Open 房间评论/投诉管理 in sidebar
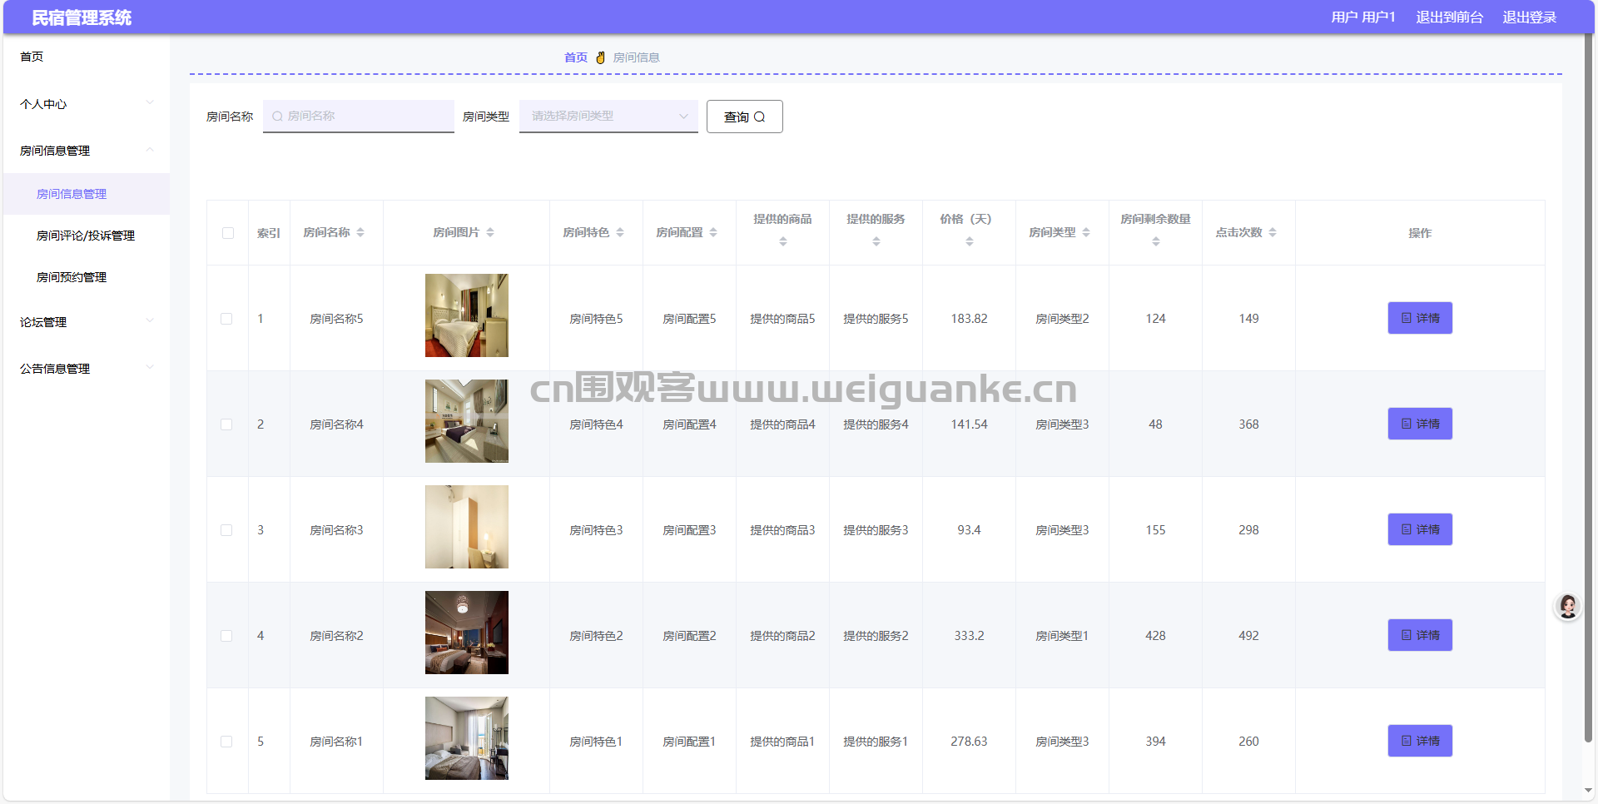The width and height of the screenshot is (1598, 804). [87, 236]
